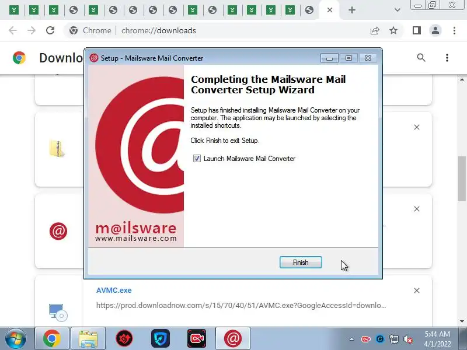Screen dimensions: 467x350
Task: Open the Chrome profile avatar menu
Action: pyautogui.click(x=435, y=30)
